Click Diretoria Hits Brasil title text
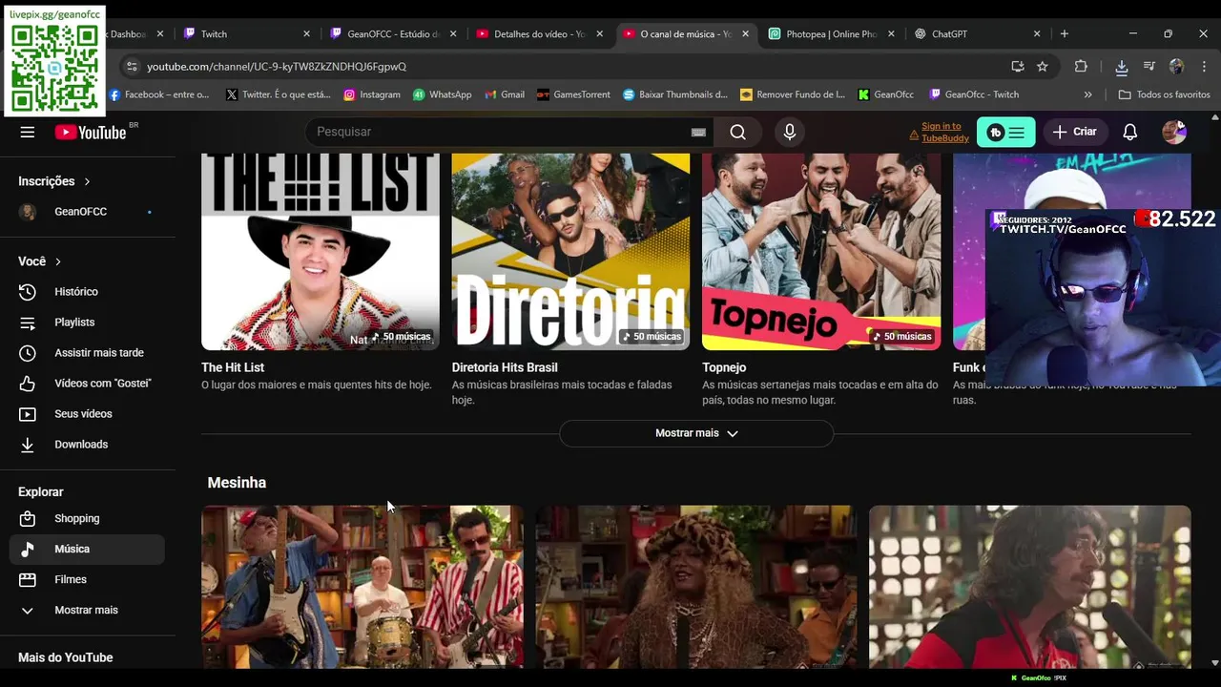 point(505,367)
